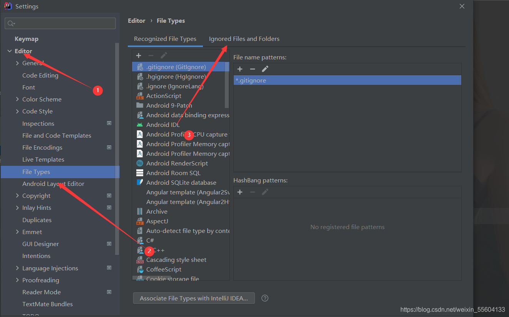The height and width of the screenshot is (317, 509).
Task: Expand the Color Scheme node
Action: click(17, 99)
